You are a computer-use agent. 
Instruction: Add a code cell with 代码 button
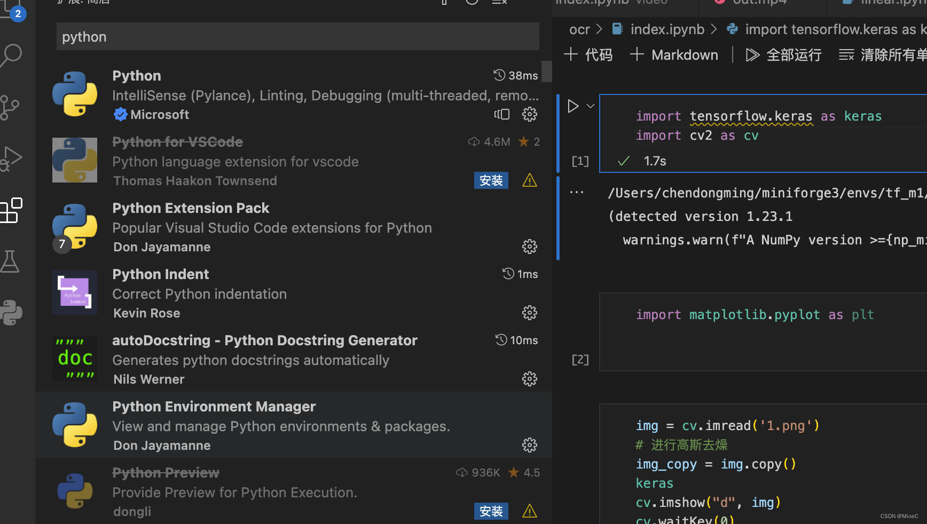tap(588, 54)
